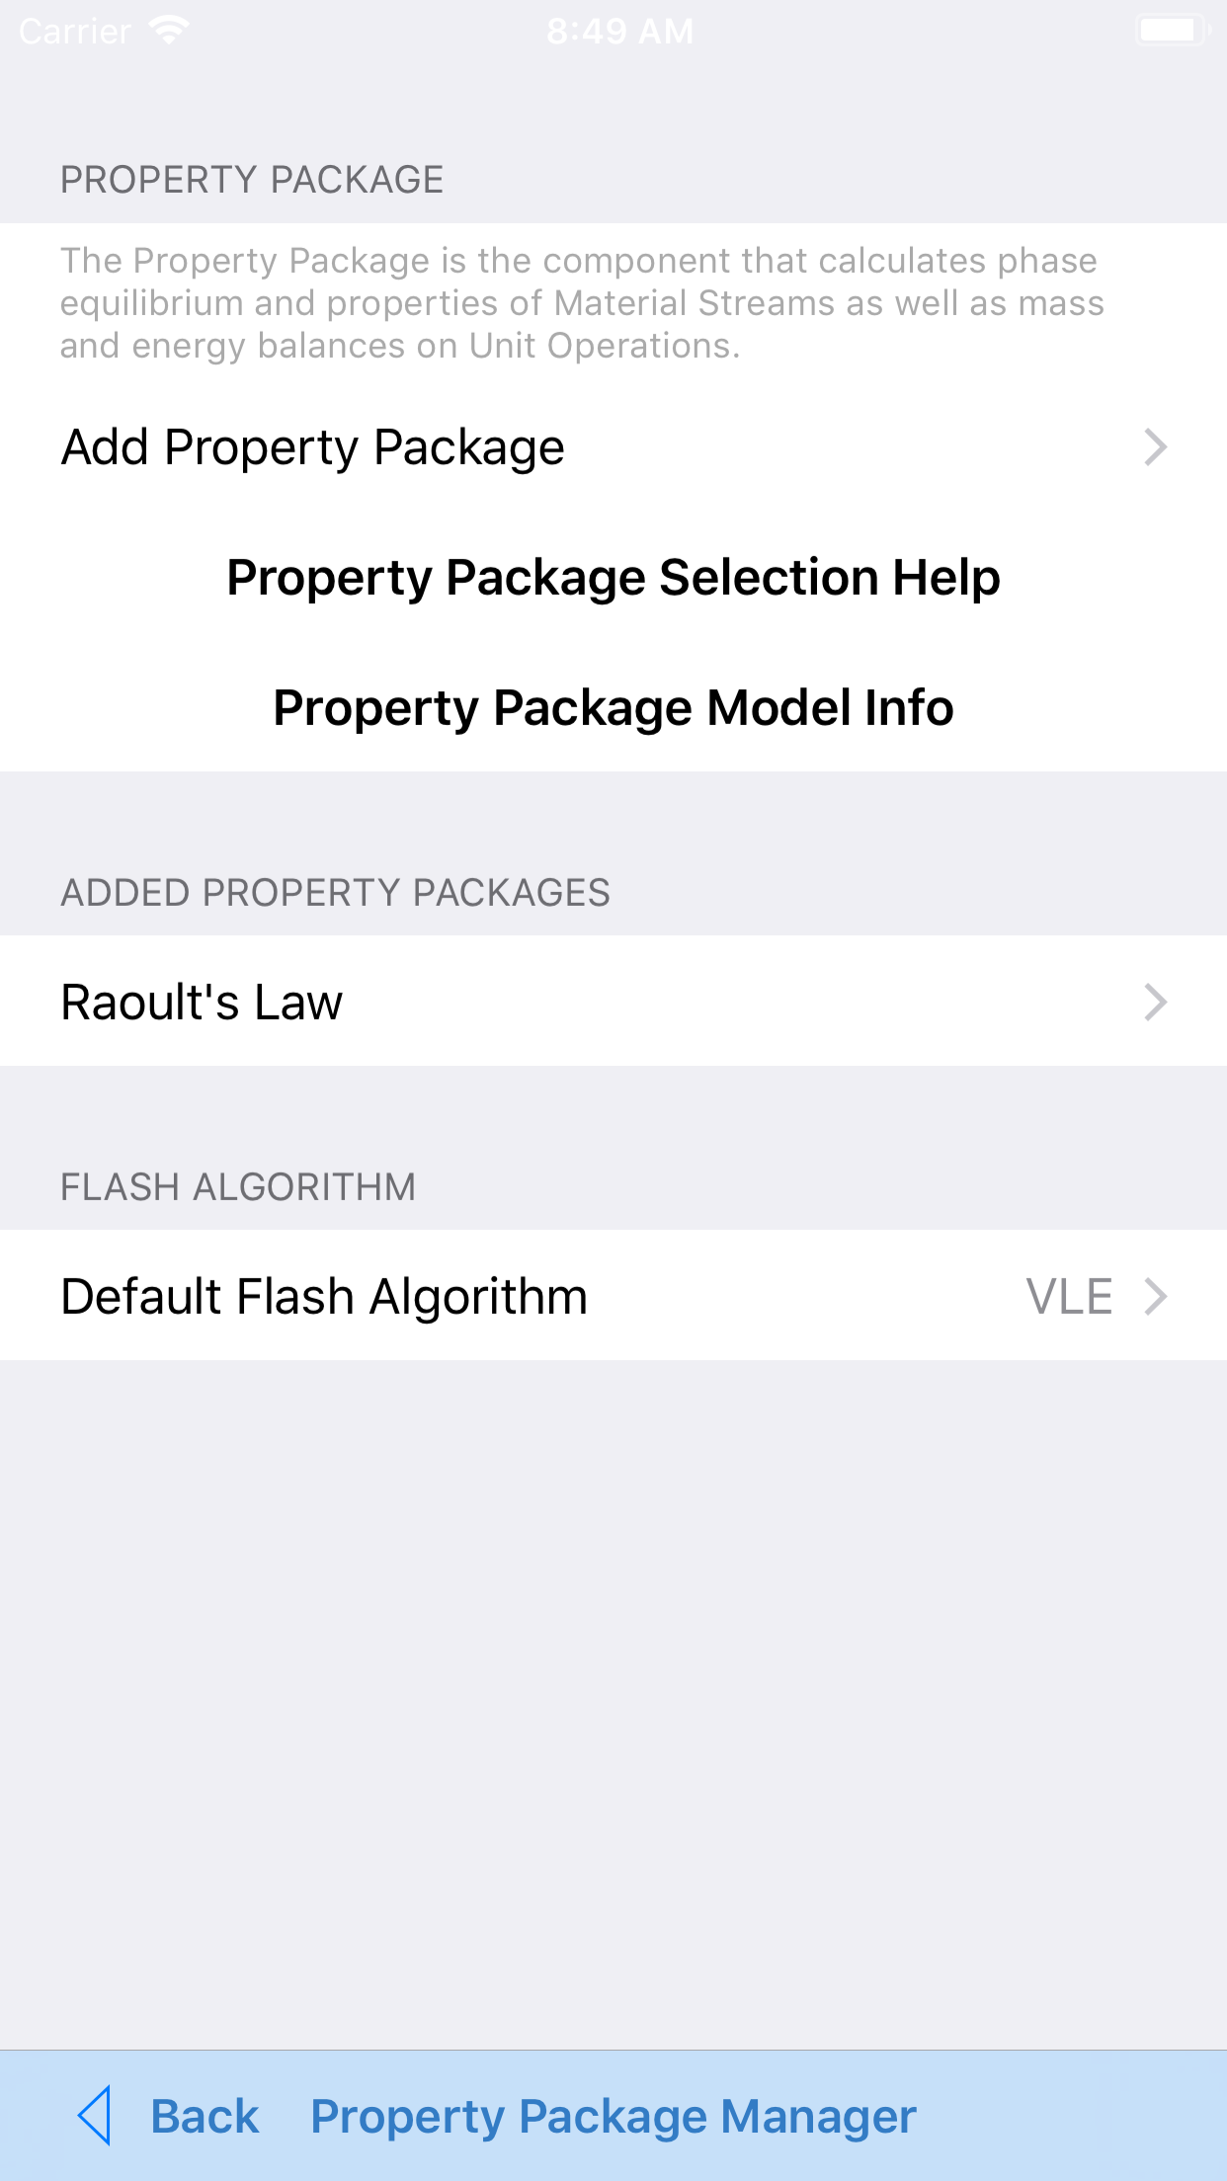Open Property Package Selection Help

point(613,577)
